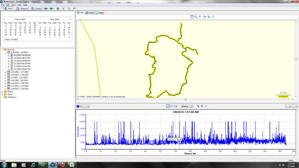Open the View menu
This screenshot has height=168, width=299.
pos(13,5)
